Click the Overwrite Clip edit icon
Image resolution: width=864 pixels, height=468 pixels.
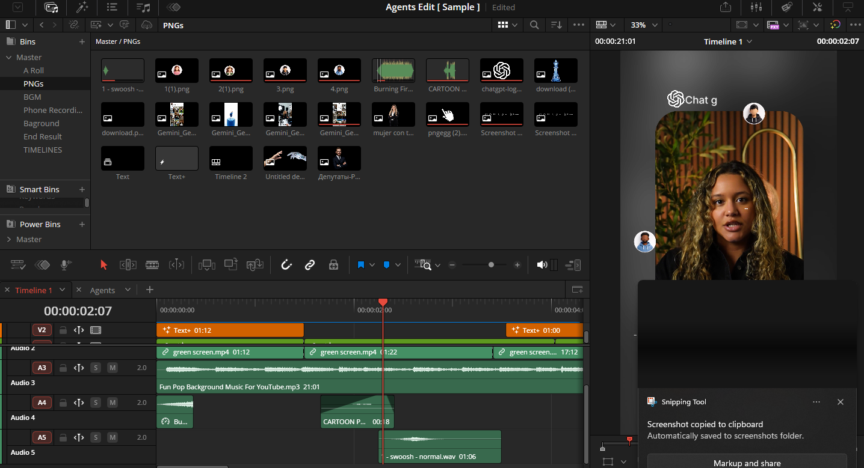point(231,265)
